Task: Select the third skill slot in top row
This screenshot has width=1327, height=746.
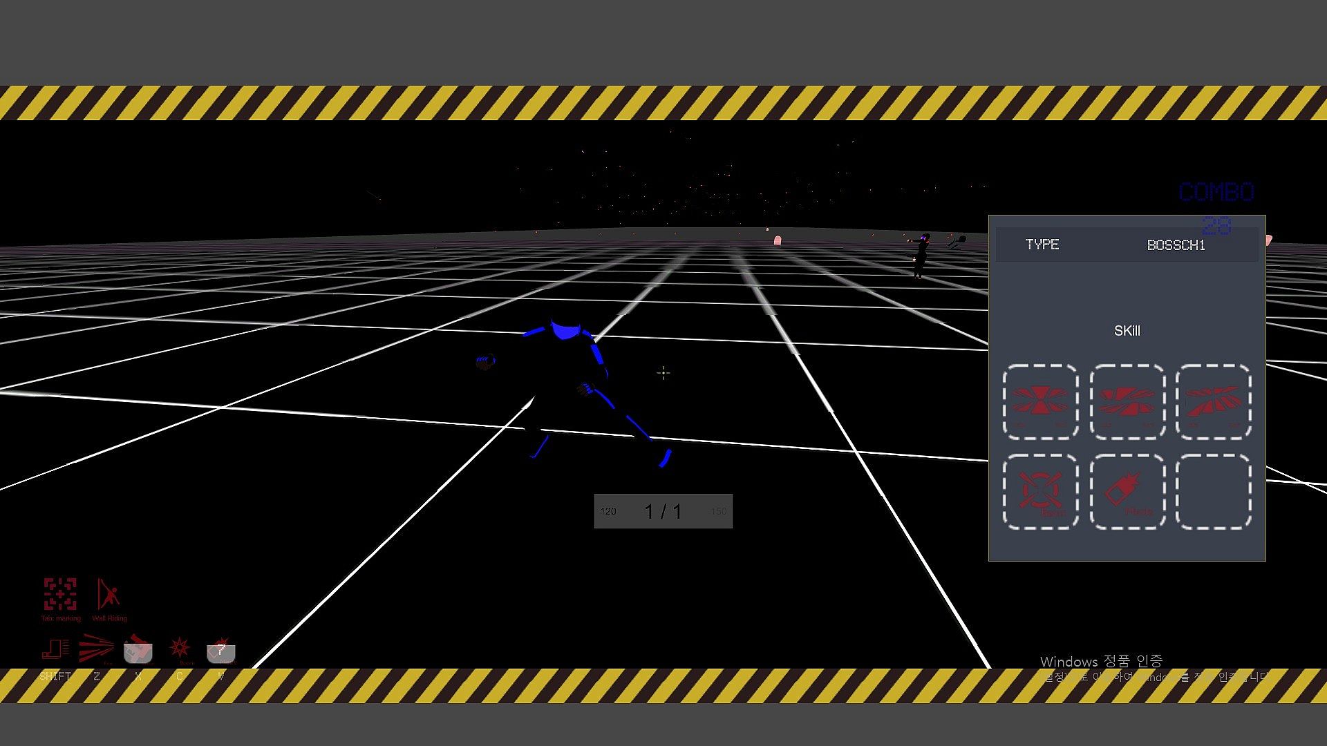Action: (1214, 402)
